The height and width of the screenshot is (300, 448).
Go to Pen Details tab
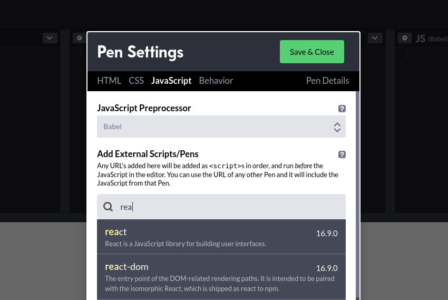(327, 81)
